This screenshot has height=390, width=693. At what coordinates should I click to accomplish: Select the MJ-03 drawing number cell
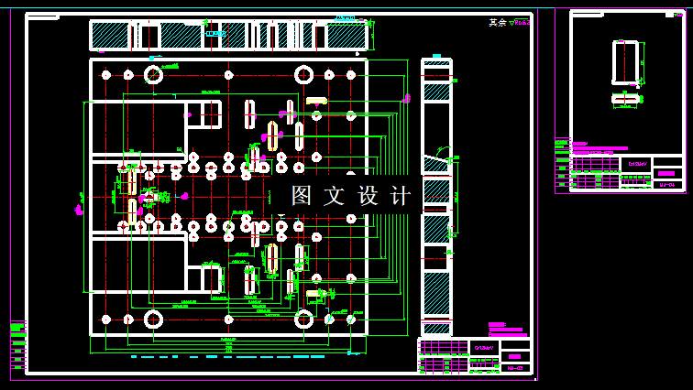tap(515, 368)
